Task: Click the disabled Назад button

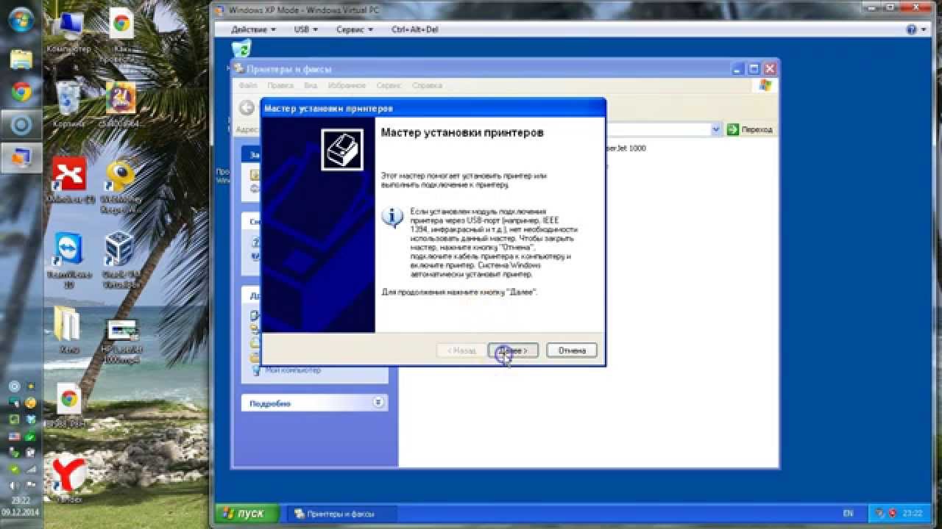Action: point(461,350)
